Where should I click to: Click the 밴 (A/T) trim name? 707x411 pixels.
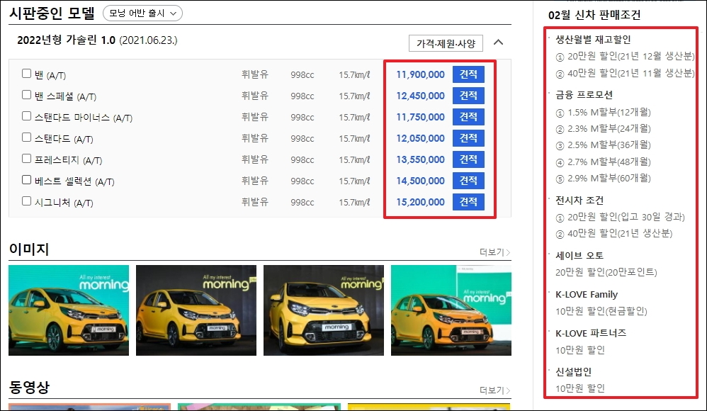tap(50, 75)
